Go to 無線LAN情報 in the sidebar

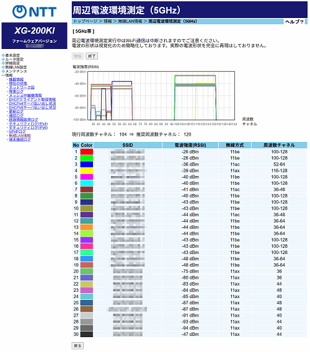point(20,136)
